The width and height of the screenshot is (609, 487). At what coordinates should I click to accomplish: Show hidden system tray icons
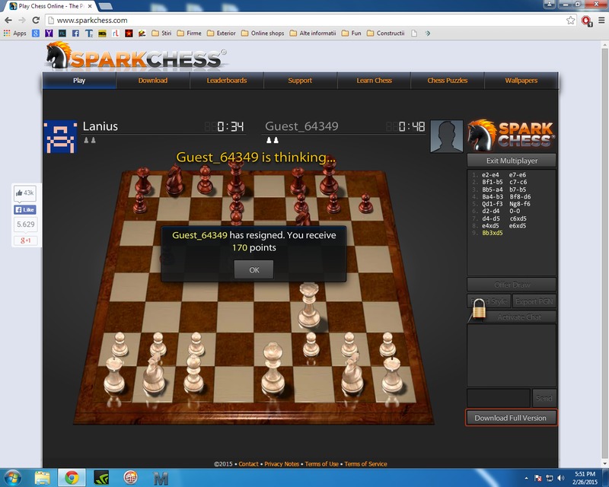(x=526, y=478)
